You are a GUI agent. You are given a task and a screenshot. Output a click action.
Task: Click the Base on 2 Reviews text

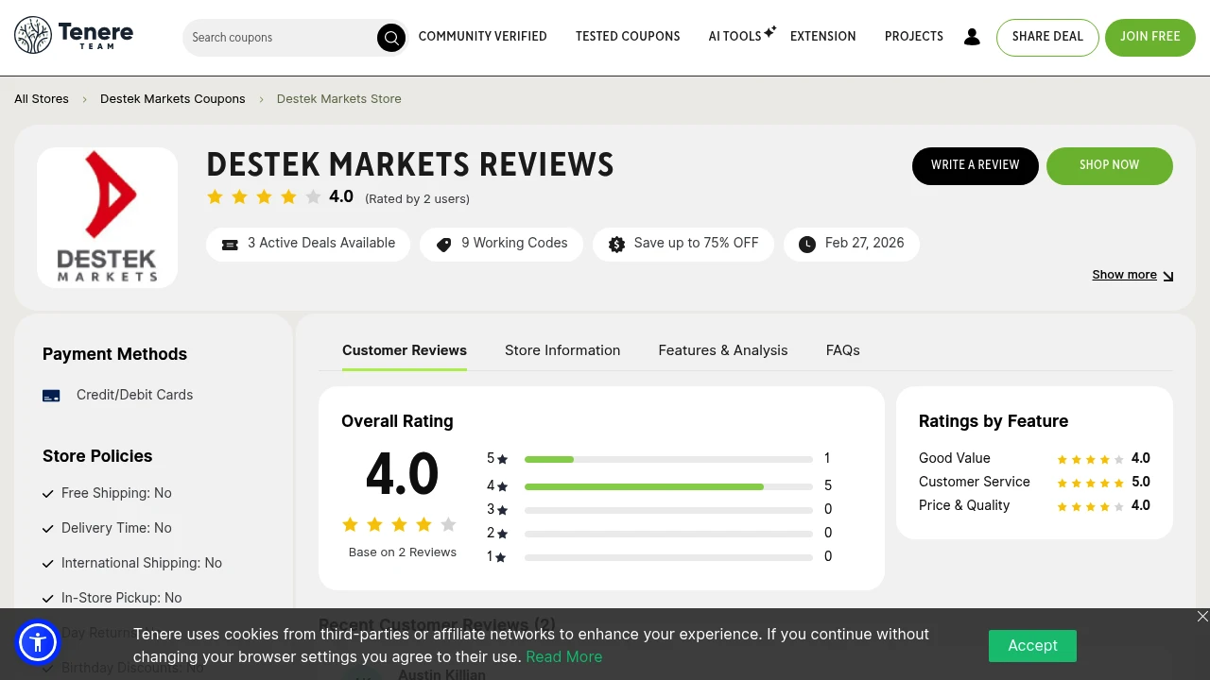403,552
